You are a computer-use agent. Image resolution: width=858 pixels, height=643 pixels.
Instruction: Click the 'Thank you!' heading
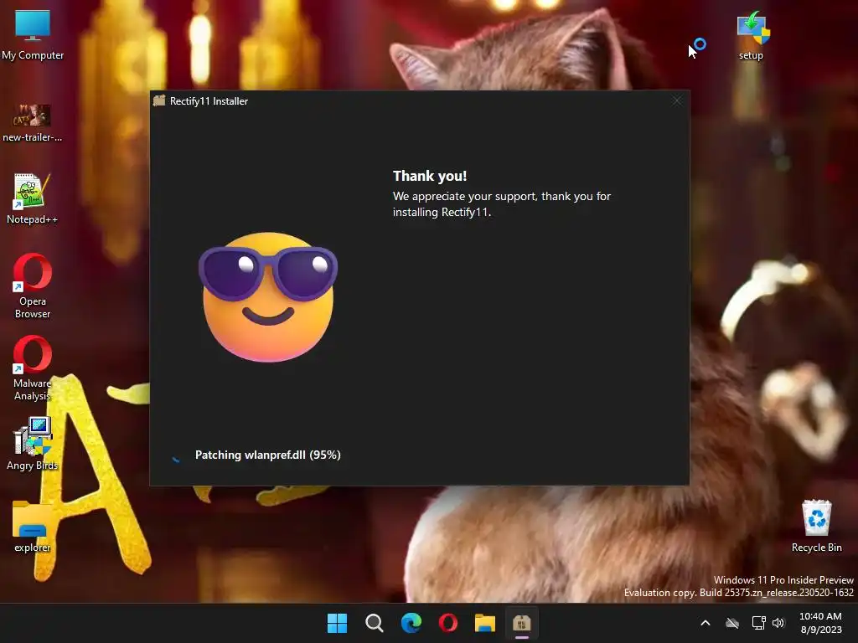click(430, 176)
